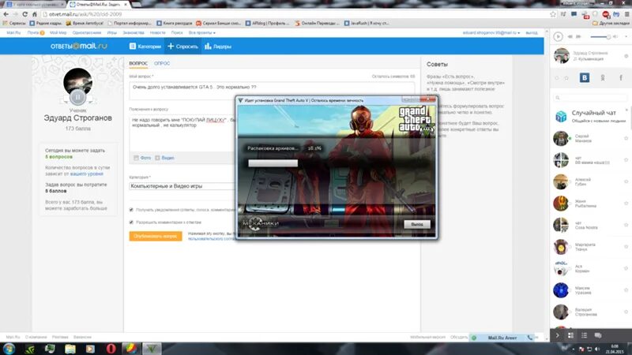Open Мой Мир in the top bar

pos(58,32)
